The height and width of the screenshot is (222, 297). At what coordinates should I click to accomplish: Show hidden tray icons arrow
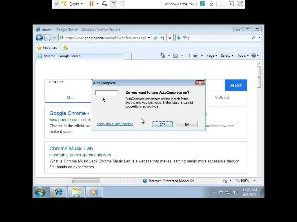pos(214,192)
